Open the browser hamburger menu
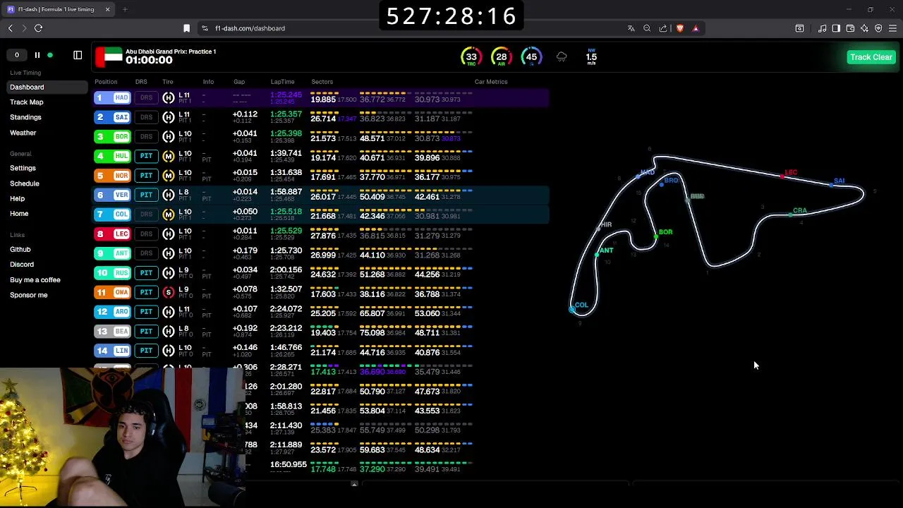903x508 pixels. click(892, 28)
